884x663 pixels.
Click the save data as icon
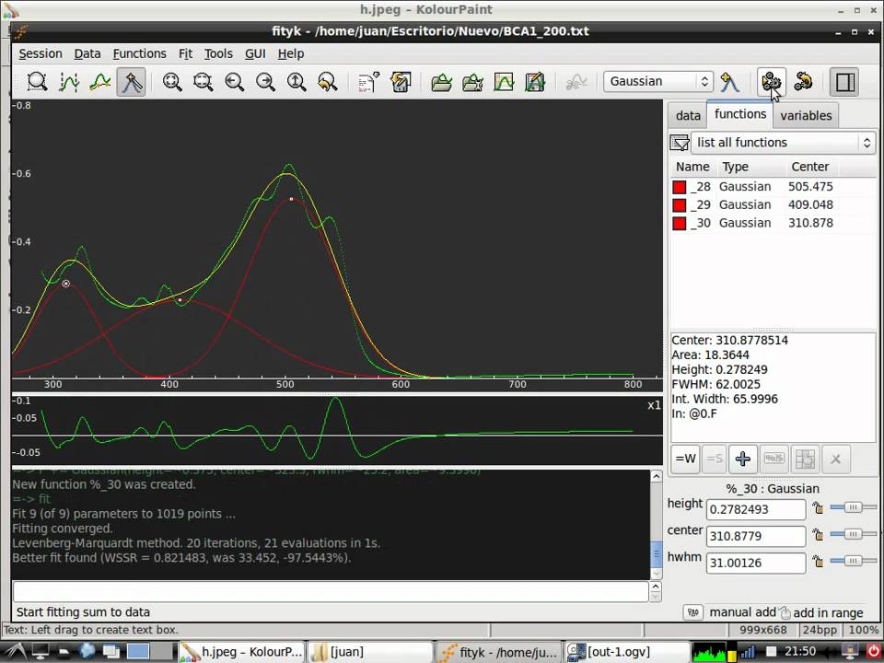tap(535, 82)
